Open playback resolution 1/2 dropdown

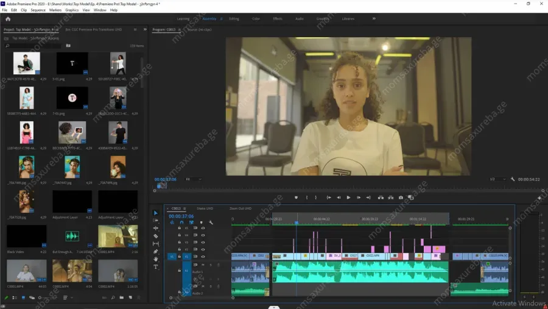[497, 179]
